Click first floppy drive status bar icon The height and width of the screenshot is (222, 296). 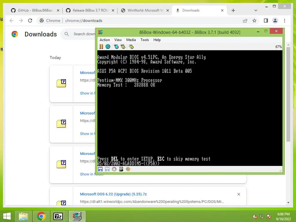pyautogui.click(x=100, y=169)
